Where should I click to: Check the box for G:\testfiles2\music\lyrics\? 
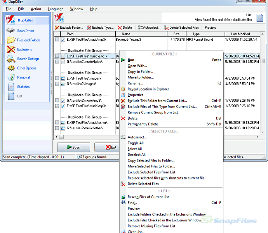57,61
